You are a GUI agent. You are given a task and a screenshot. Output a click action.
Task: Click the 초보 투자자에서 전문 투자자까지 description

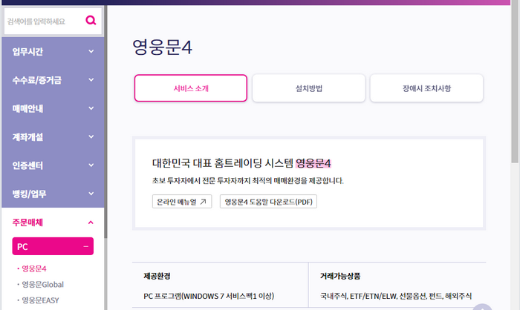coord(247,180)
